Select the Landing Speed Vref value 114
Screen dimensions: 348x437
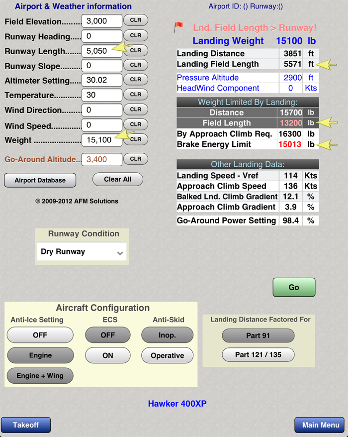click(291, 176)
